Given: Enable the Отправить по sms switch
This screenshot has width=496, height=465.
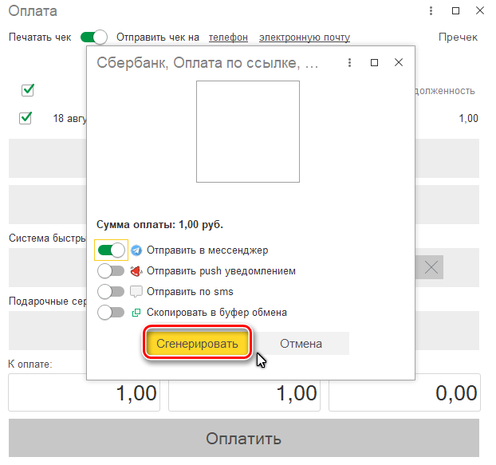Looking at the screenshot, I should (x=111, y=292).
